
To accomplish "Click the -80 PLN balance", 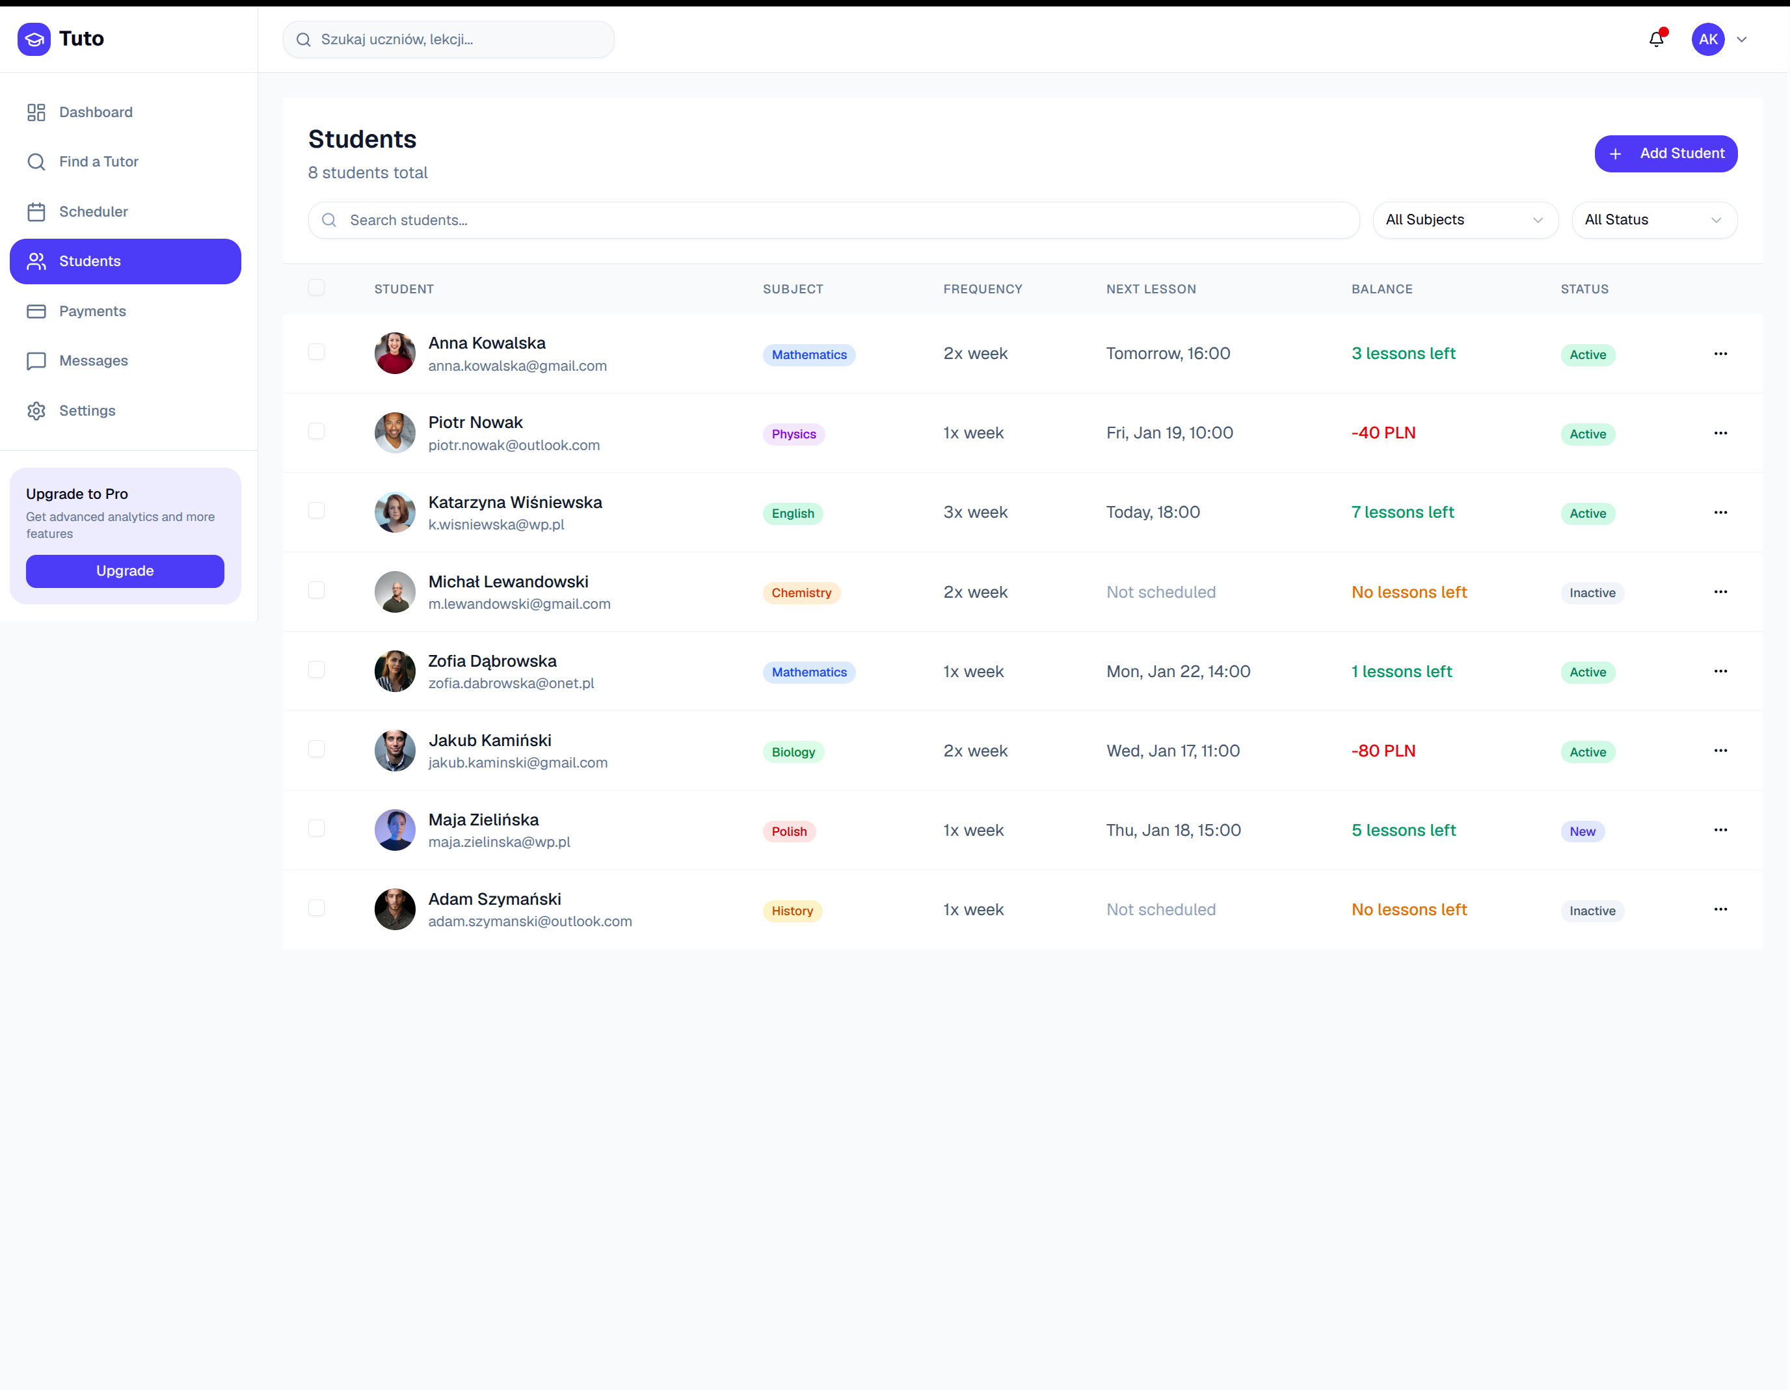I will (1383, 751).
